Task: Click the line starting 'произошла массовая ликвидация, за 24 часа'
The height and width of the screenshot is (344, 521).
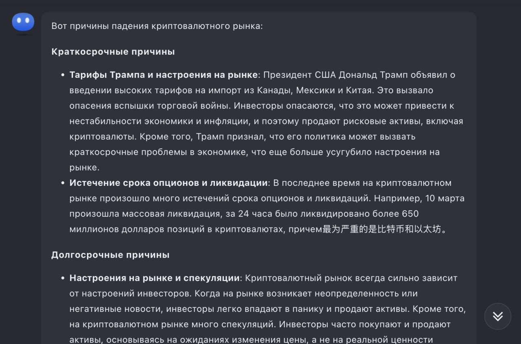Action: tap(244, 214)
